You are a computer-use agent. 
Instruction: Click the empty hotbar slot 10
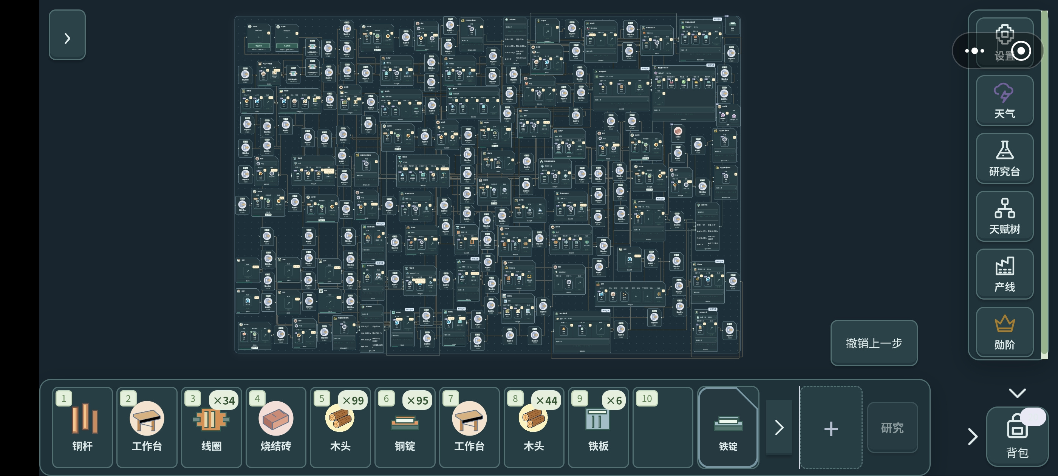662,427
